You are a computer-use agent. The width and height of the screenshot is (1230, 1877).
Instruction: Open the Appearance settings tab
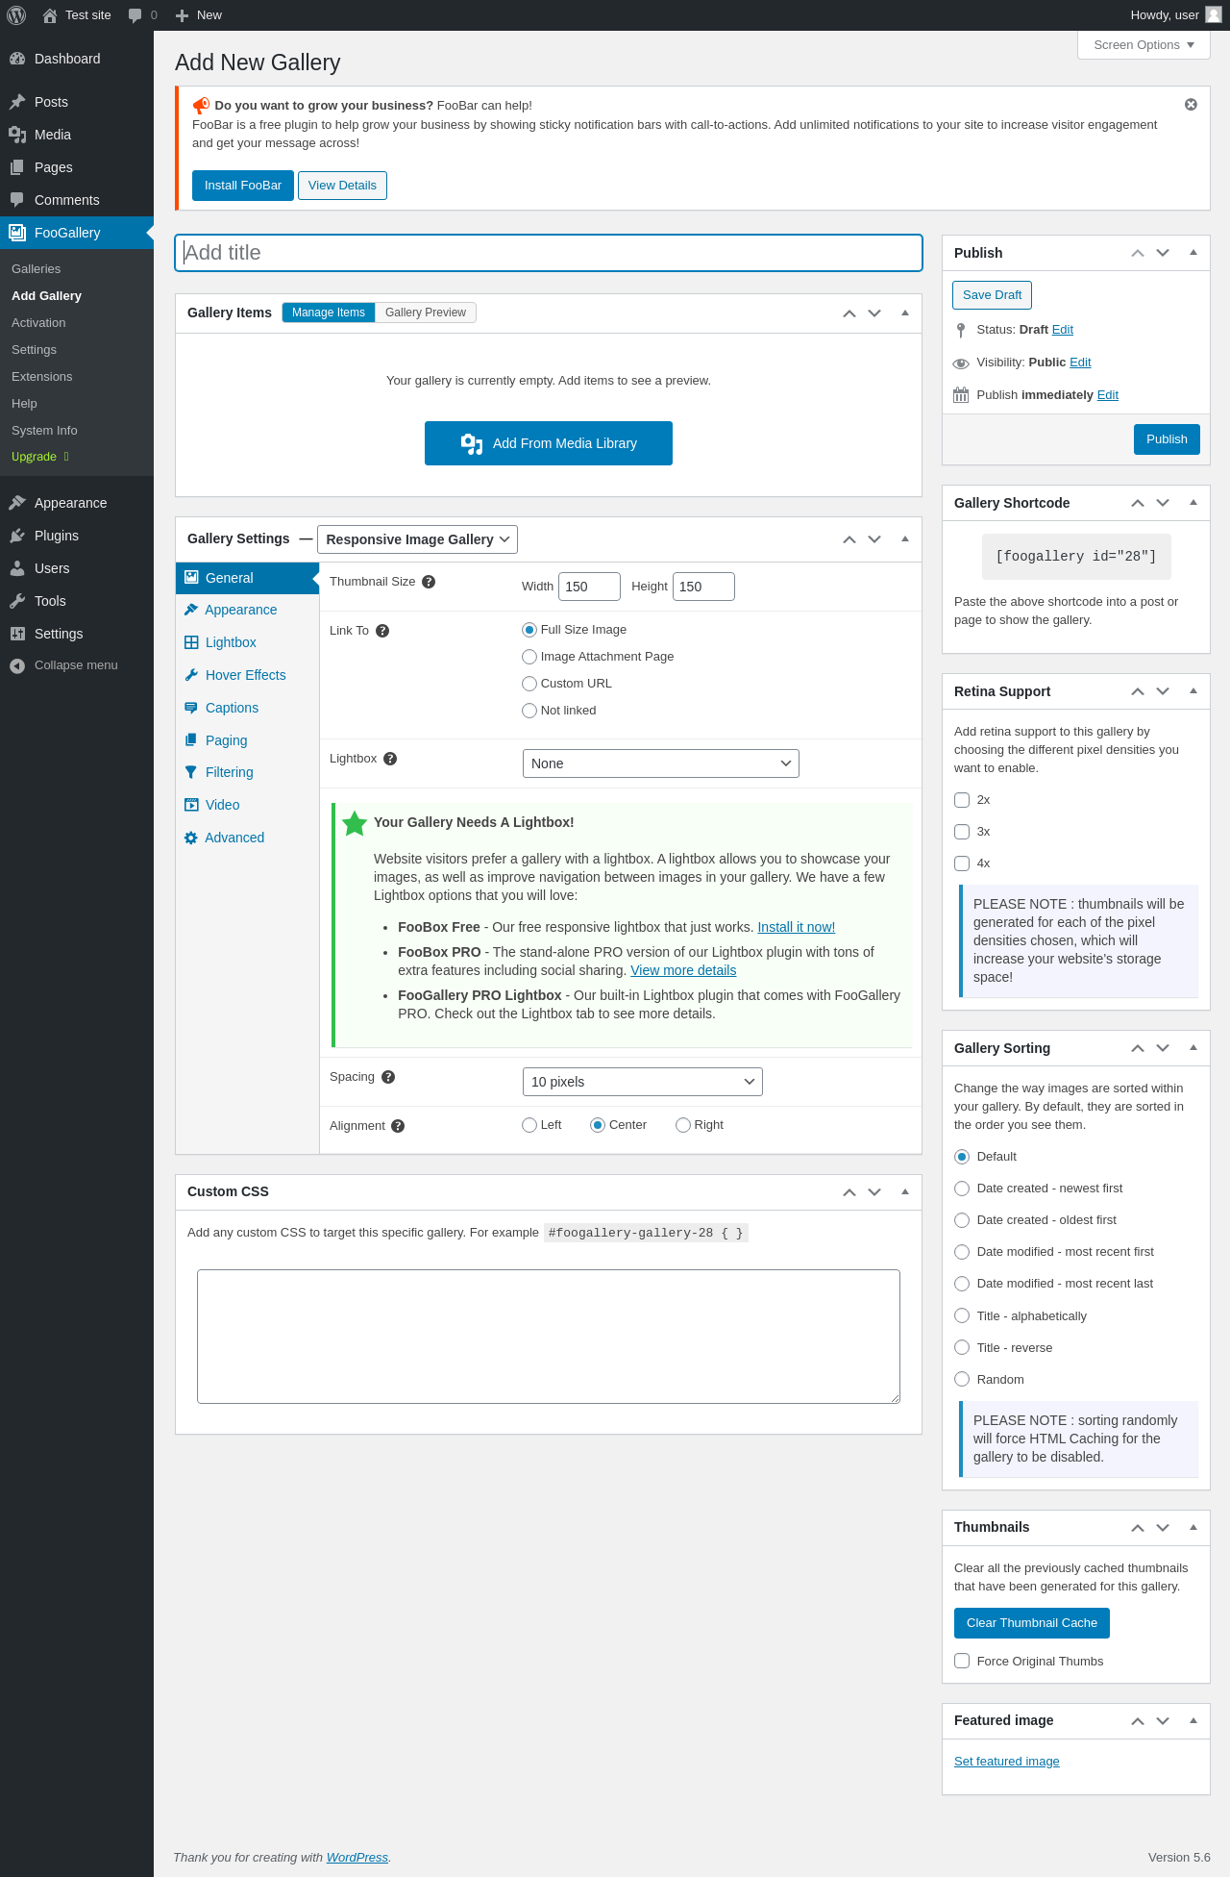tap(248, 610)
